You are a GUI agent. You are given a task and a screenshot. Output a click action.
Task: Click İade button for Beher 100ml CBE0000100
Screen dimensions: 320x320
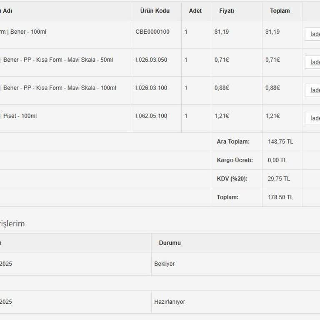314,34
